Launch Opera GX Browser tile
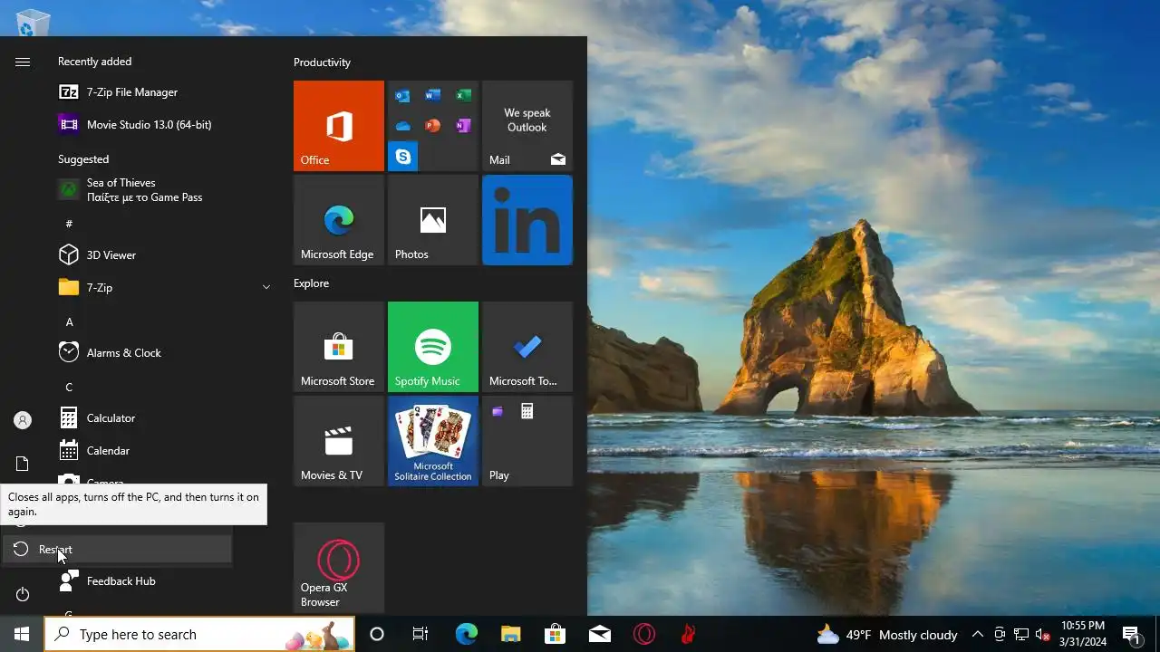The width and height of the screenshot is (1160, 652). 339,568
